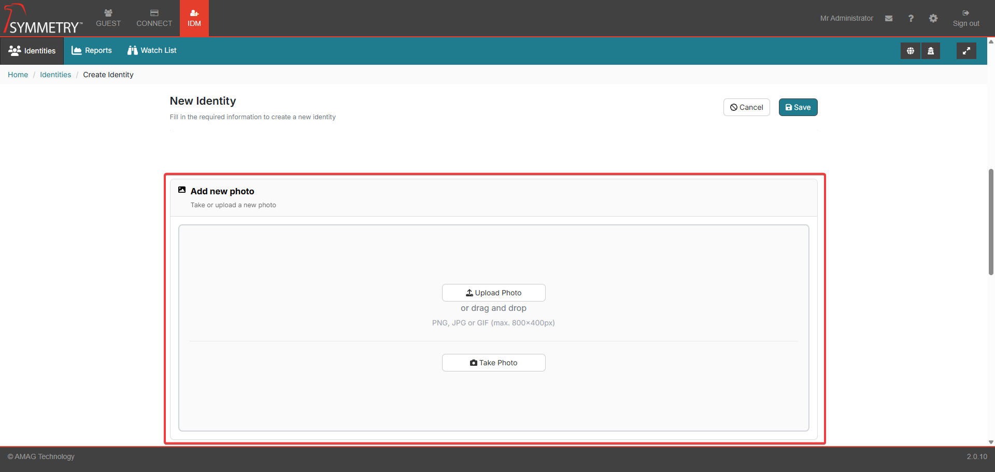Open the help question mark icon
Viewport: 995px width, 472px height.
tap(911, 18)
